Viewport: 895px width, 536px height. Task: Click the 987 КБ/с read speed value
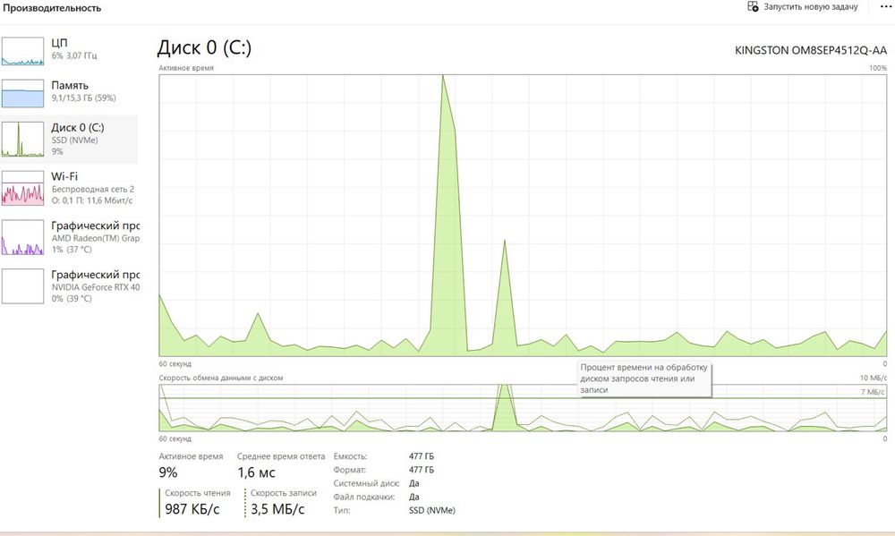192,509
